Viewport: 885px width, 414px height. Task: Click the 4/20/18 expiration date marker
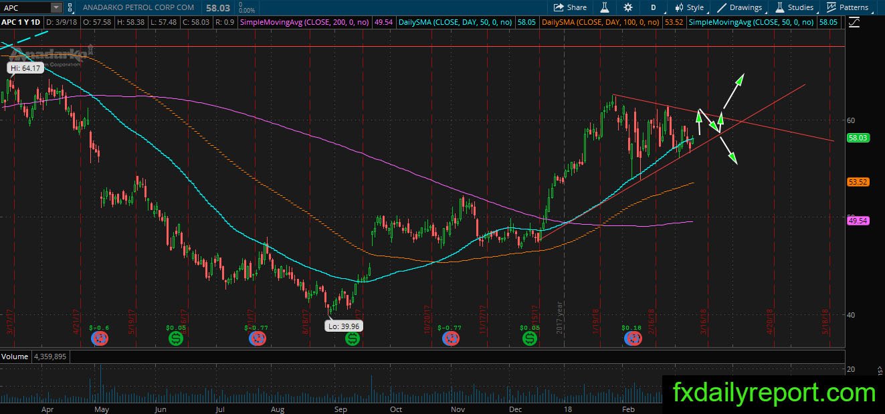(769, 322)
